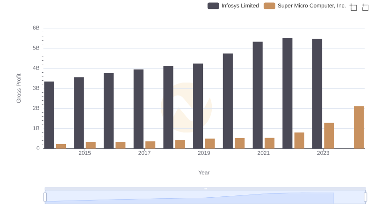374x215 pixels.
Task: Click the '2019' x-axis label
Action: click(204, 153)
